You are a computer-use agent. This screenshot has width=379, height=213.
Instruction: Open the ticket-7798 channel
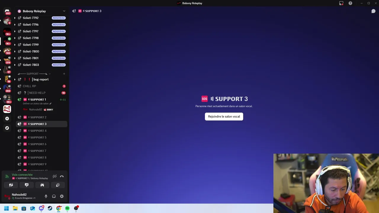tap(41, 38)
